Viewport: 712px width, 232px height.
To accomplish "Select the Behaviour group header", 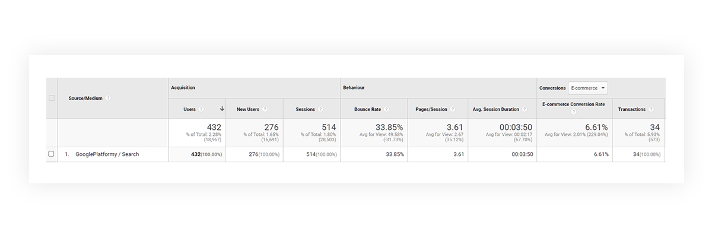I will (354, 88).
